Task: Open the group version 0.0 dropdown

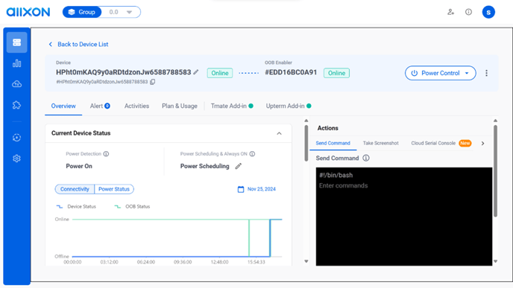Action: [121, 12]
